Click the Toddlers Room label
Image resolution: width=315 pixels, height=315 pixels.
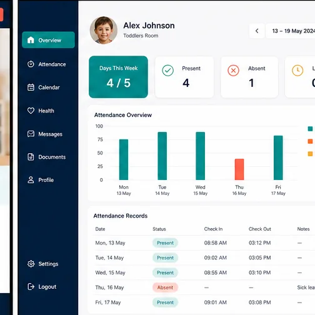pyautogui.click(x=141, y=36)
